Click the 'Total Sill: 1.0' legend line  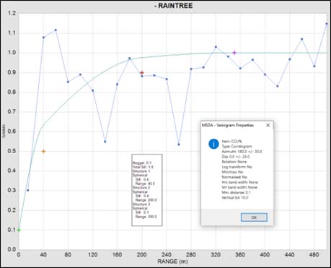tap(143, 167)
